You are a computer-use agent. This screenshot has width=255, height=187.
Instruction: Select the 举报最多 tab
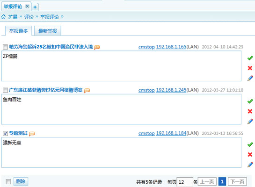(18, 31)
